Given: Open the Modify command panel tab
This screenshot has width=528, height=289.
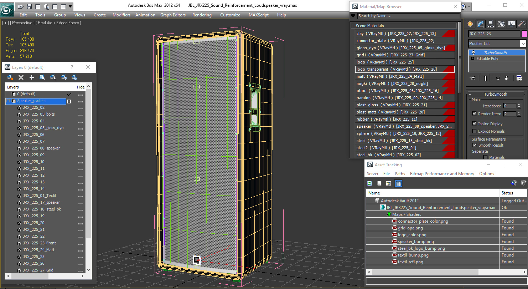Looking at the screenshot, I should pyautogui.click(x=481, y=24).
